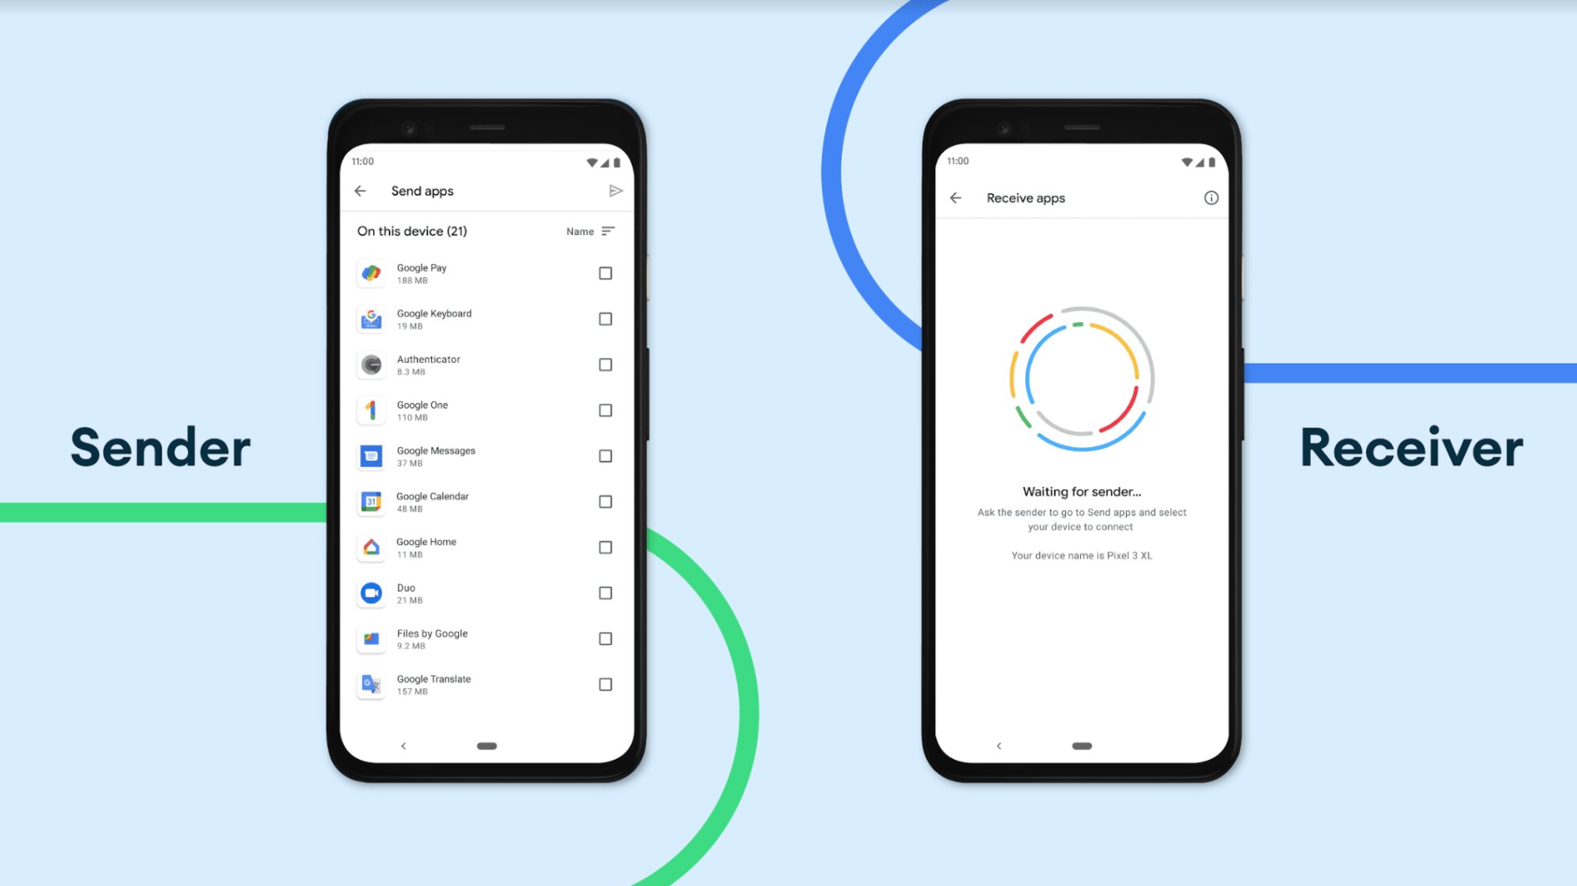
Task: Click the Duo app icon
Action: pyautogui.click(x=372, y=591)
